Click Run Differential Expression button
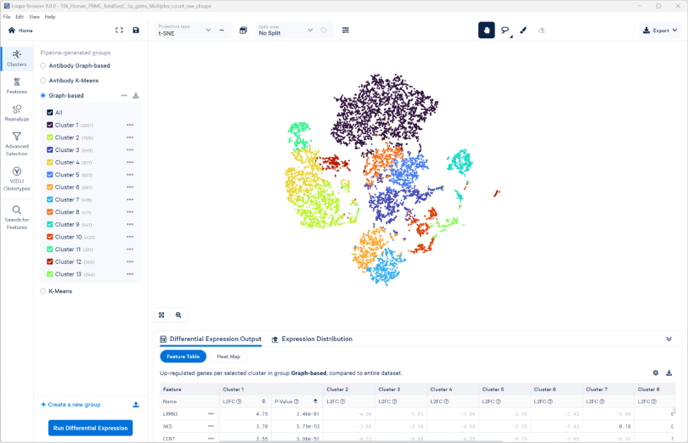Screen dimensions: 688x443 tap(90, 428)
